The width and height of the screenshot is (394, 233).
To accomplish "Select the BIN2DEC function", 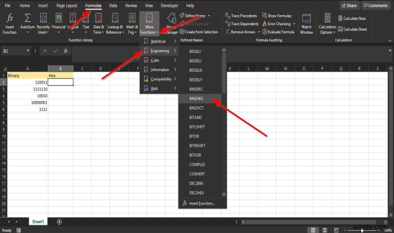I will (x=200, y=89).
